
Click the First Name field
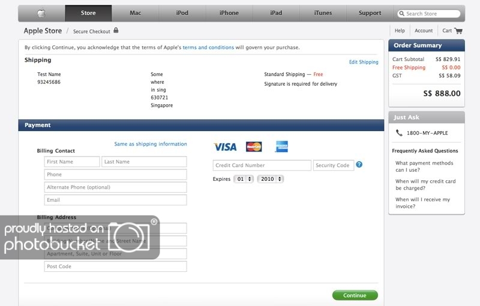point(72,162)
